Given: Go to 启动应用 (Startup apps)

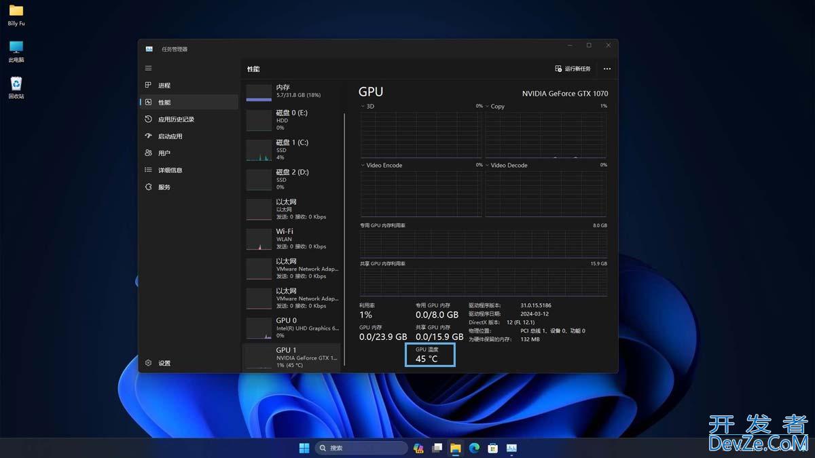Looking at the screenshot, I should [x=189, y=136].
